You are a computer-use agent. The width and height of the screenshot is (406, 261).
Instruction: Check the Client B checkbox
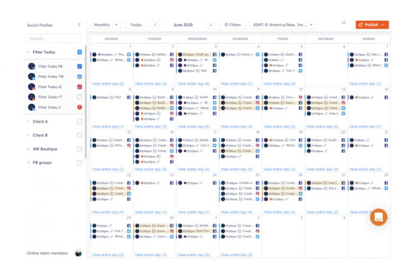coord(79,135)
